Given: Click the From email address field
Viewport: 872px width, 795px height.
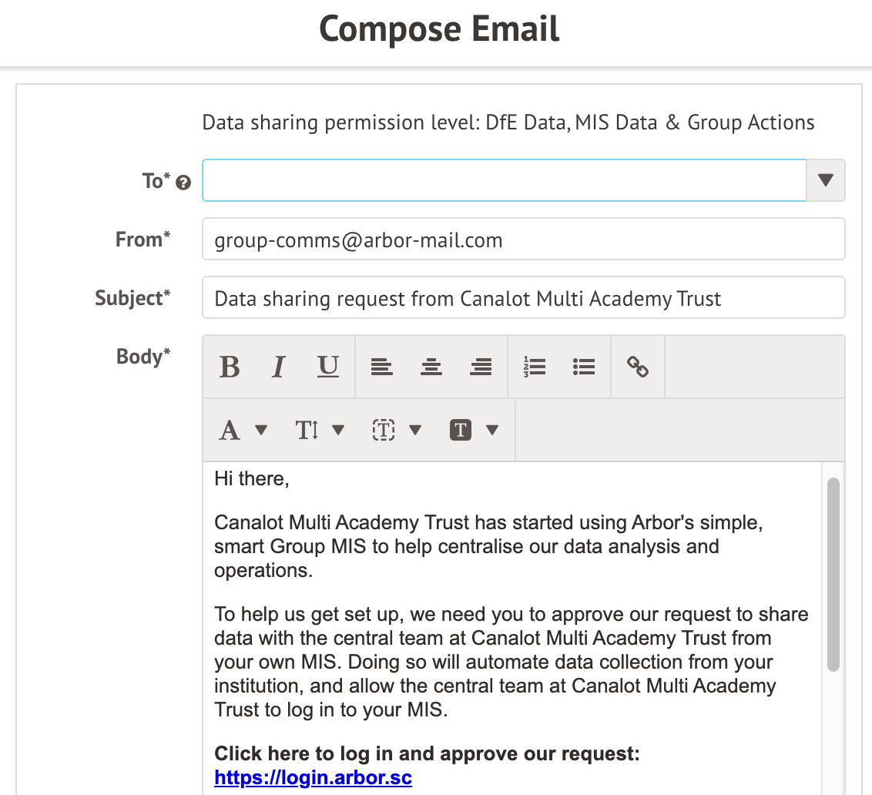Looking at the screenshot, I should pyautogui.click(x=523, y=240).
